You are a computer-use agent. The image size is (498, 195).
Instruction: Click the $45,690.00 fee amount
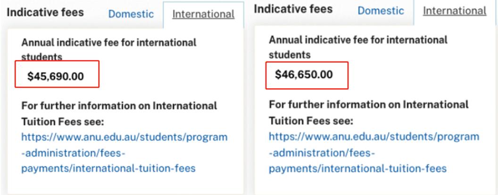56,76
